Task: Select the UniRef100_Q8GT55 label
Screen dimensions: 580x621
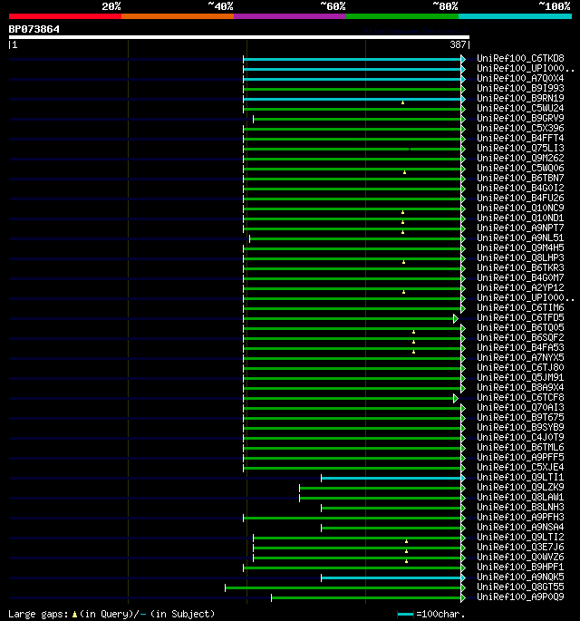Action: (x=520, y=587)
